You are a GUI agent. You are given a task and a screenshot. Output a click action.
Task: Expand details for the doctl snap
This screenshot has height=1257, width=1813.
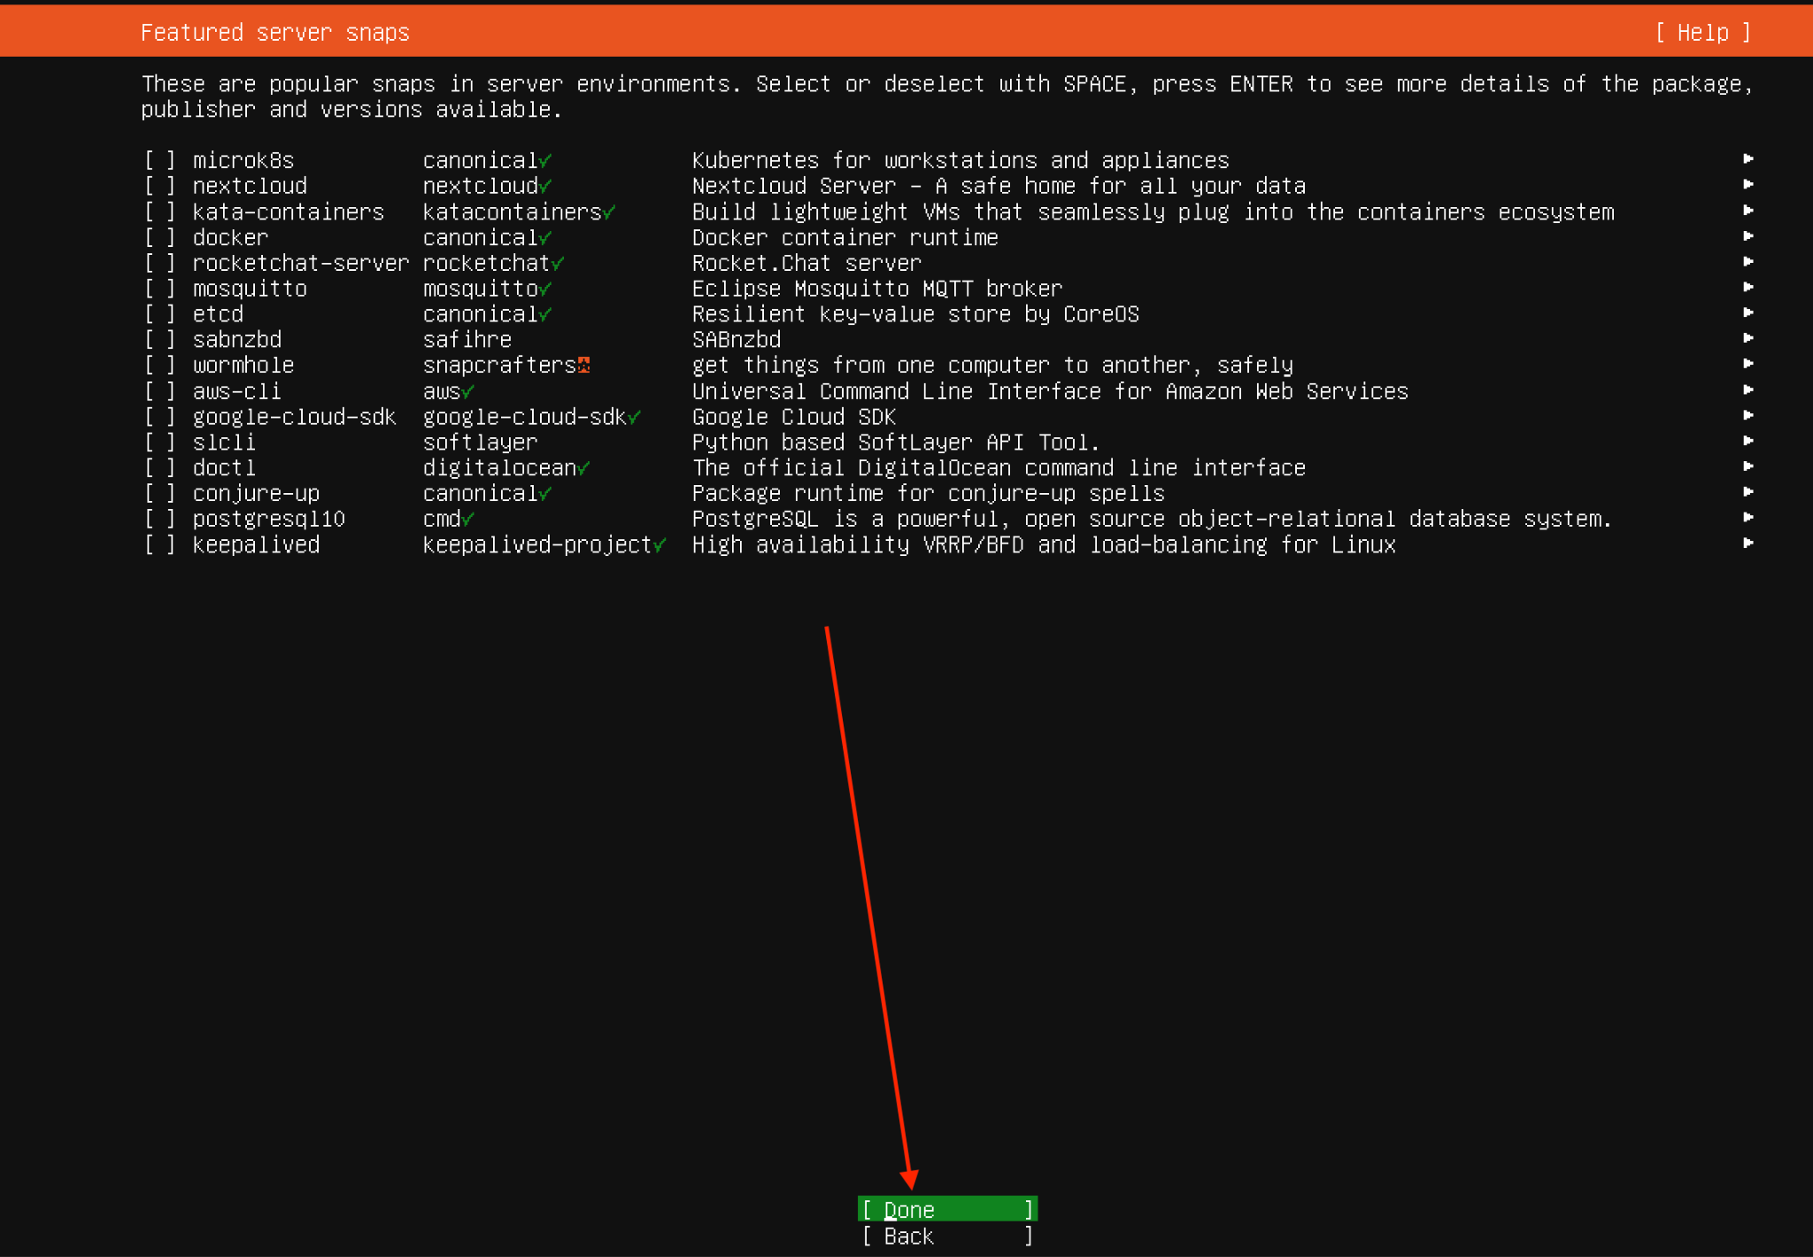(1748, 467)
